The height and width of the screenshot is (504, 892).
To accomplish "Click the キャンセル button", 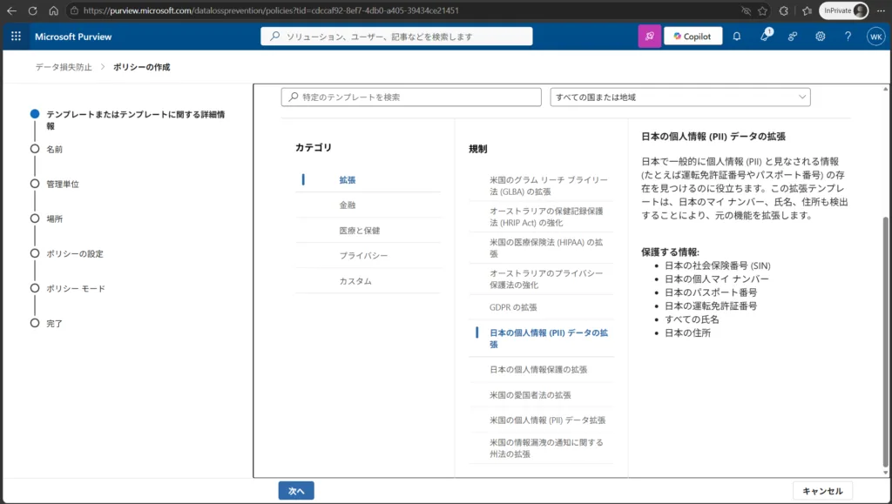I will click(822, 491).
